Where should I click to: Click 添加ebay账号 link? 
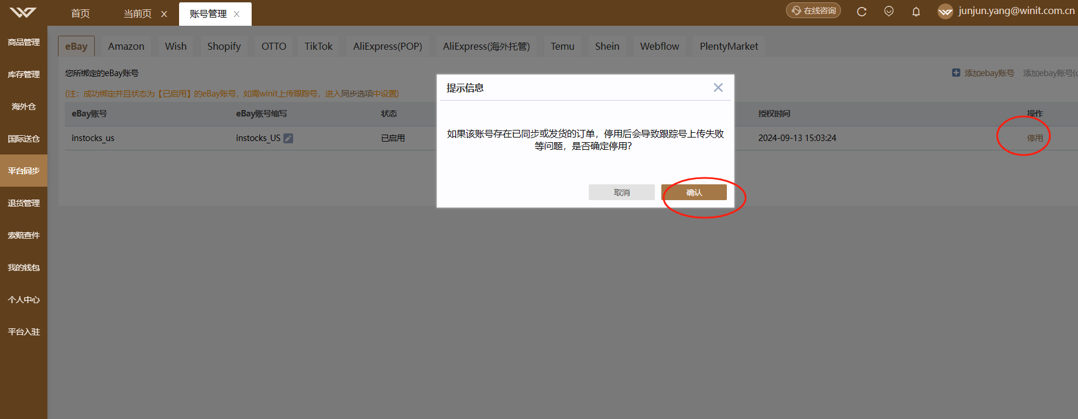(x=989, y=73)
